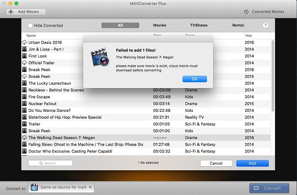Click the Converted Movies clock icon
Viewport: 297px width, 195px height.
(246, 12)
